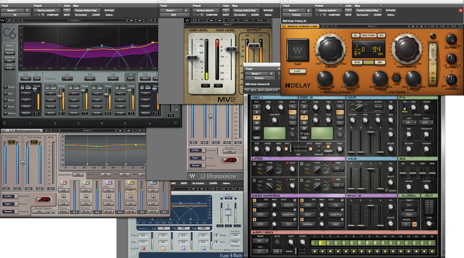Enable the VCA PUNCH option in Element
The width and height of the screenshot is (464, 258).
point(386,191)
